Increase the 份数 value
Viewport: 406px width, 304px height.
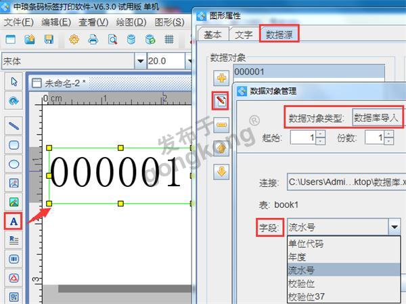pos(389,134)
